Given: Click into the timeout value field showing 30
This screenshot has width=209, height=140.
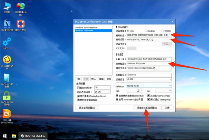Looking at the screenshot, I should pyautogui.click(x=102, y=87).
